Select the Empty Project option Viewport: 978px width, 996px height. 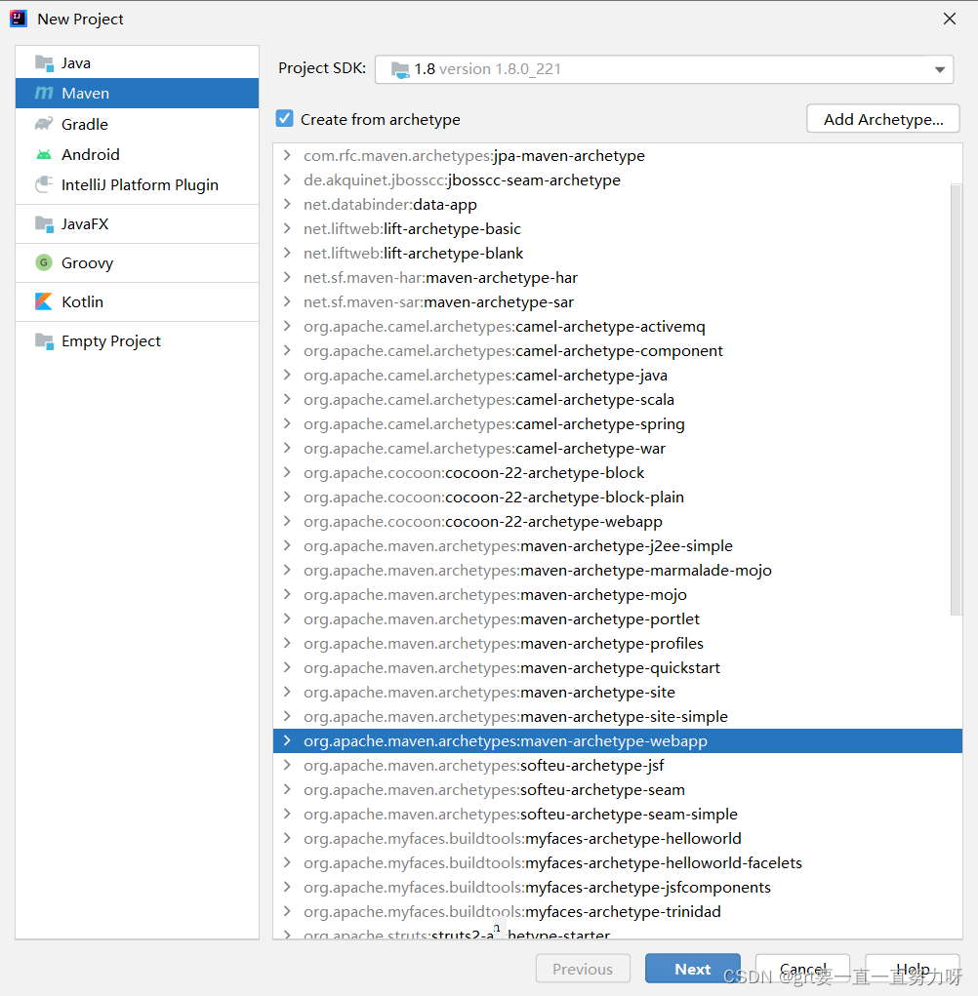(138, 341)
